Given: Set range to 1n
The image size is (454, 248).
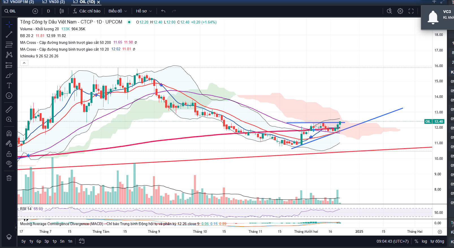Looking at the screenshot, I should [70, 241].
